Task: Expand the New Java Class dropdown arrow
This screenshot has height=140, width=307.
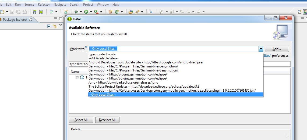Action: [x=122, y=12]
